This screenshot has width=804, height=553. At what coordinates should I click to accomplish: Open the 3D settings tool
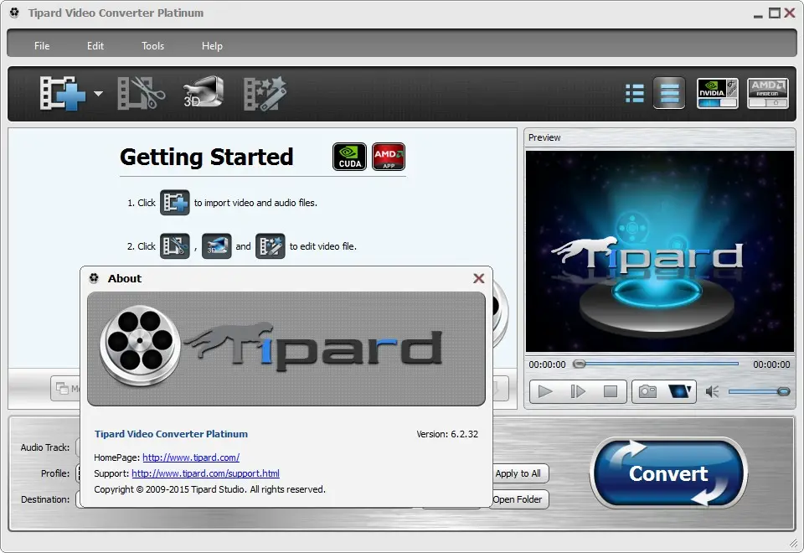pos(203,92)
